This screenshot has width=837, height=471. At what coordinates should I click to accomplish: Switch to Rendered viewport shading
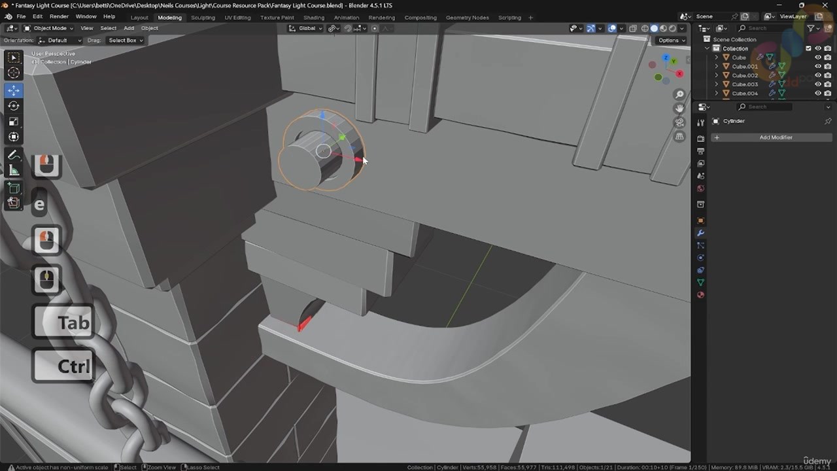[x=672, y=28]
